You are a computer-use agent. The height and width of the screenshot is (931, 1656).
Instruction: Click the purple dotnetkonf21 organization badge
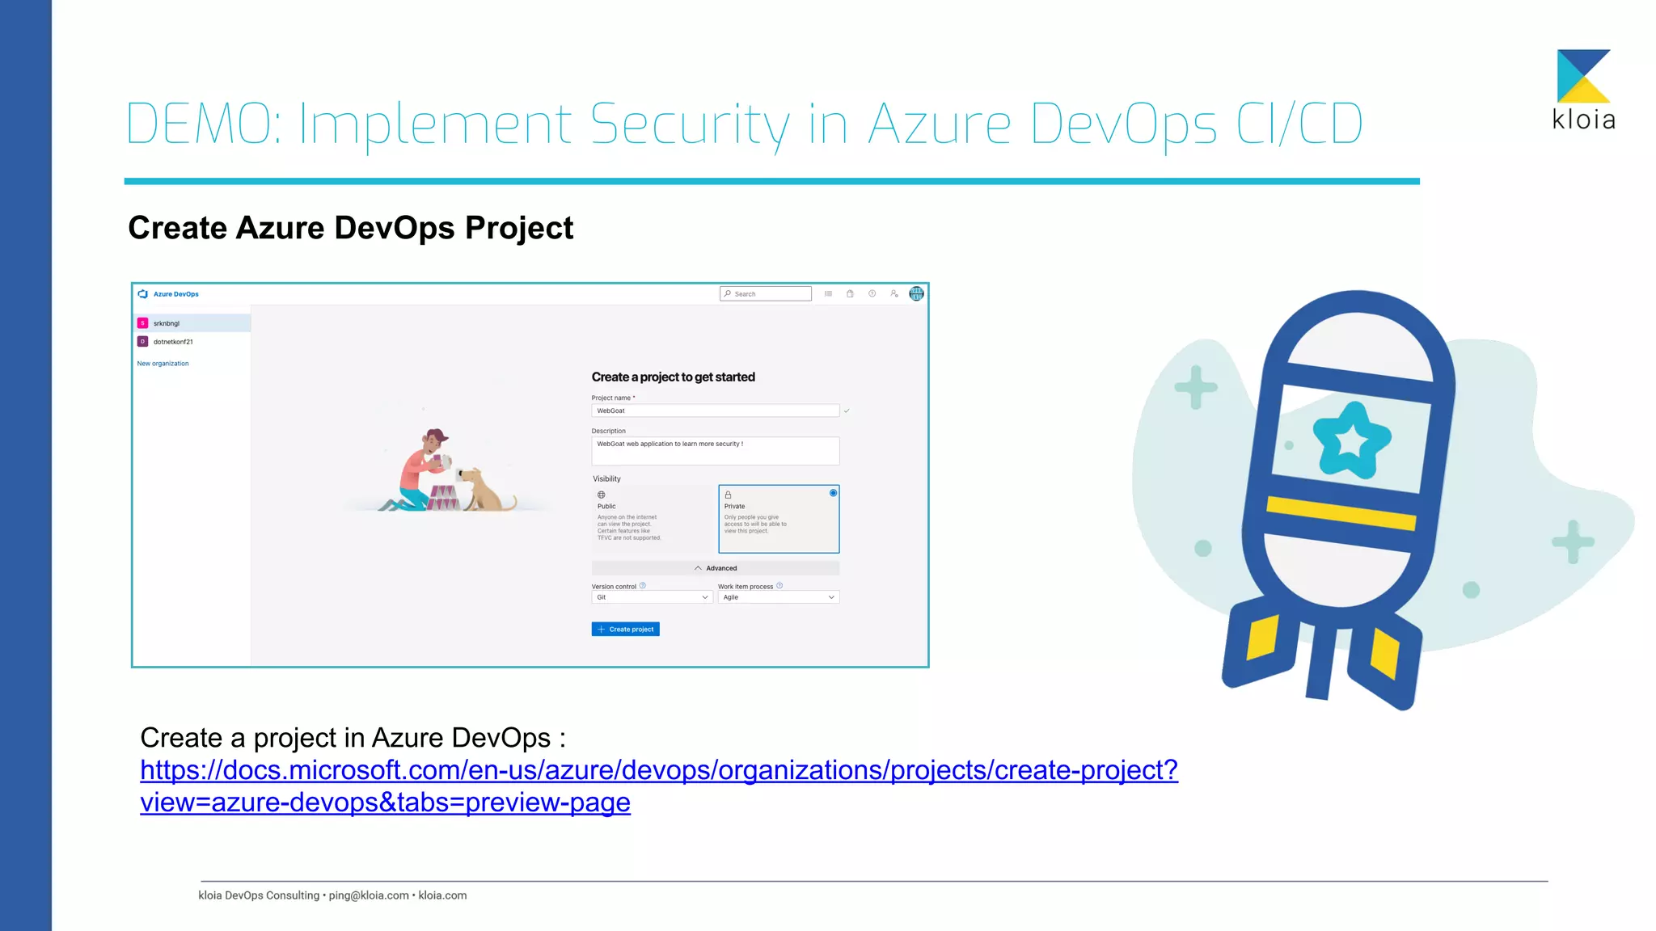pos(143,342)
